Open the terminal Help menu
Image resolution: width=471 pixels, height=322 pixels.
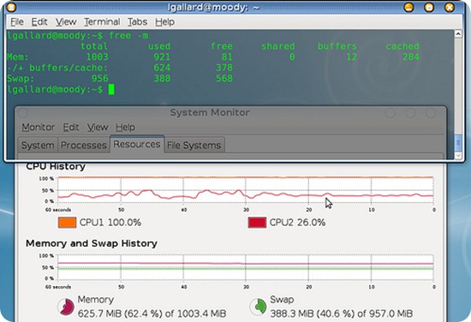[x=164, y=22]
